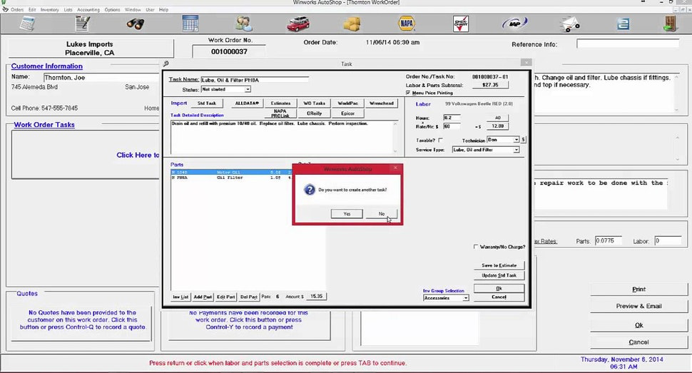This screenshot has height=373, width=692.
Task: Click the clipboard with pen toolbar icon
Action: pyautogui.click(x=82, y=23)
